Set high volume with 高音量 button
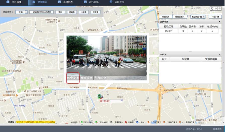 coord(72,12)
